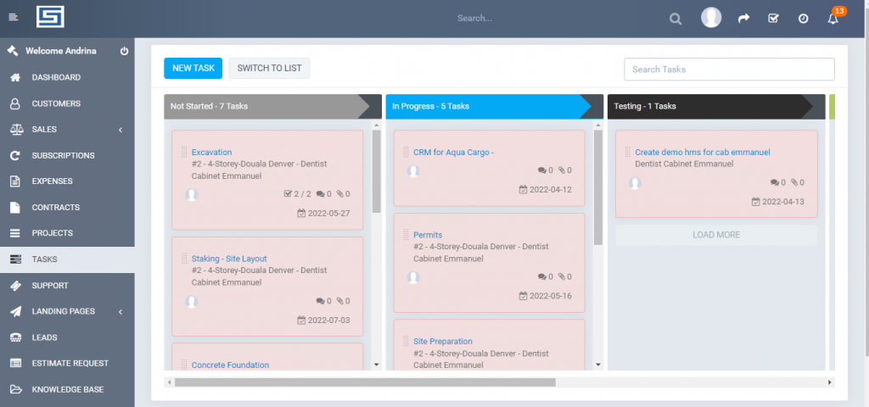Click the New Task button
The width and height of the screenshot is (869, 407).
click(x=193, y=69)
